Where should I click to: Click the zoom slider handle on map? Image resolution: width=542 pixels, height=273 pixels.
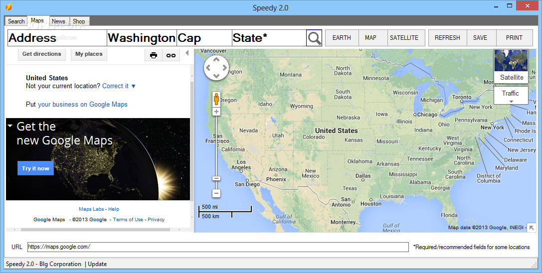(216, 178)
